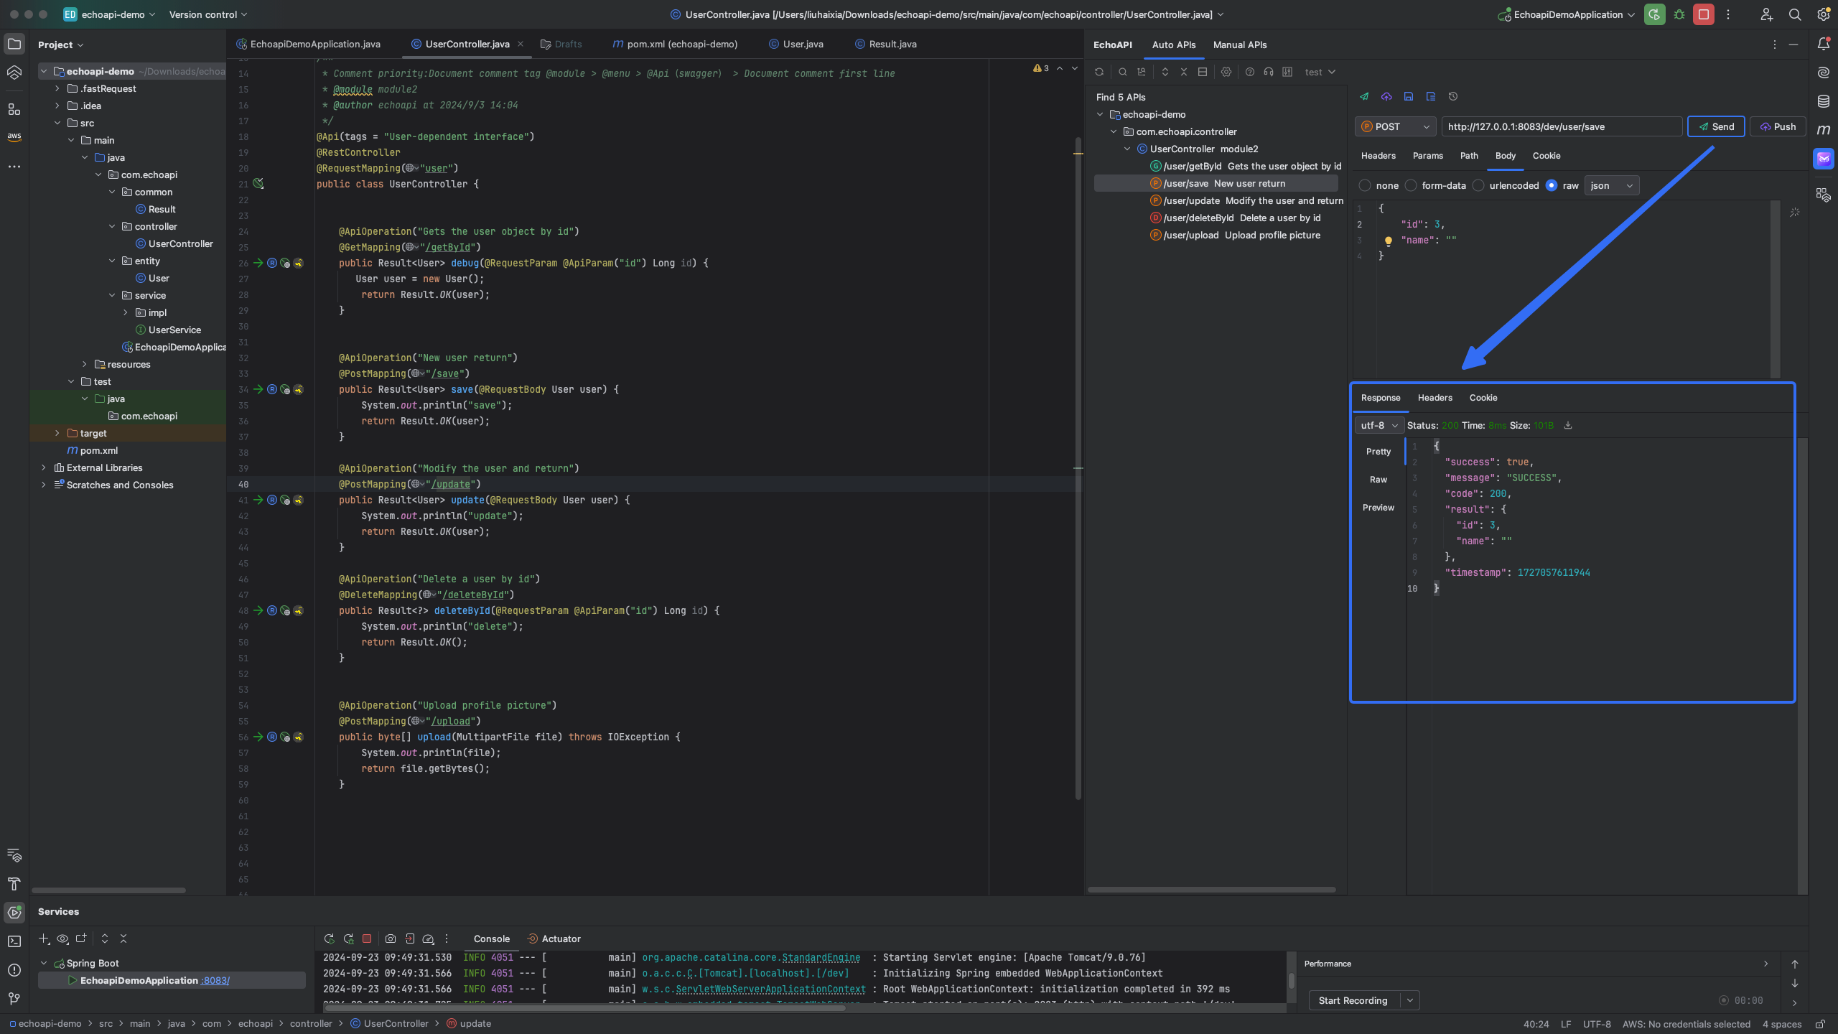This screenshot has height=1034, width=1838.
Task: Open the utf-8 encoding dropdown
Action: (1379, 425)
